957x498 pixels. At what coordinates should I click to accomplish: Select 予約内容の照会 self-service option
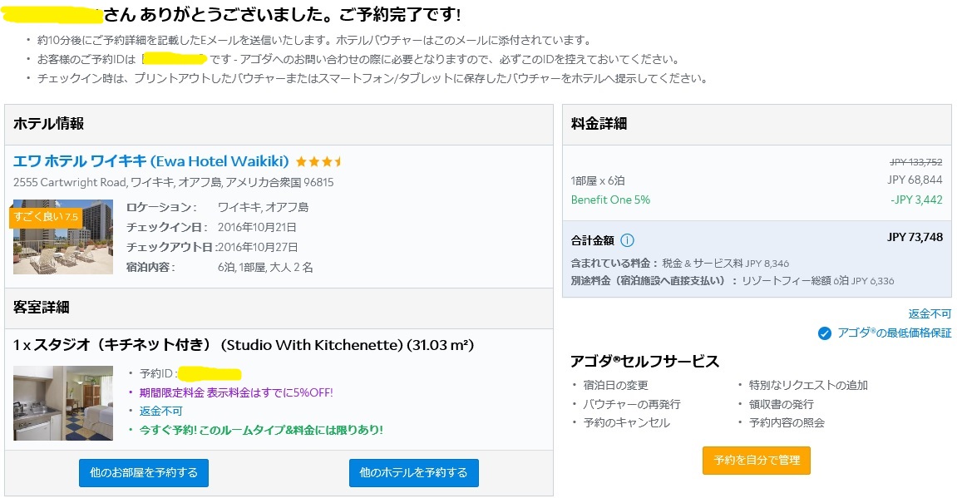787,422
